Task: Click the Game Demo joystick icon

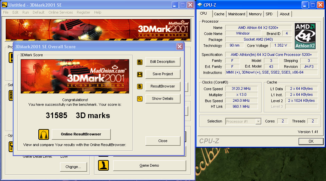Action: 103,165
